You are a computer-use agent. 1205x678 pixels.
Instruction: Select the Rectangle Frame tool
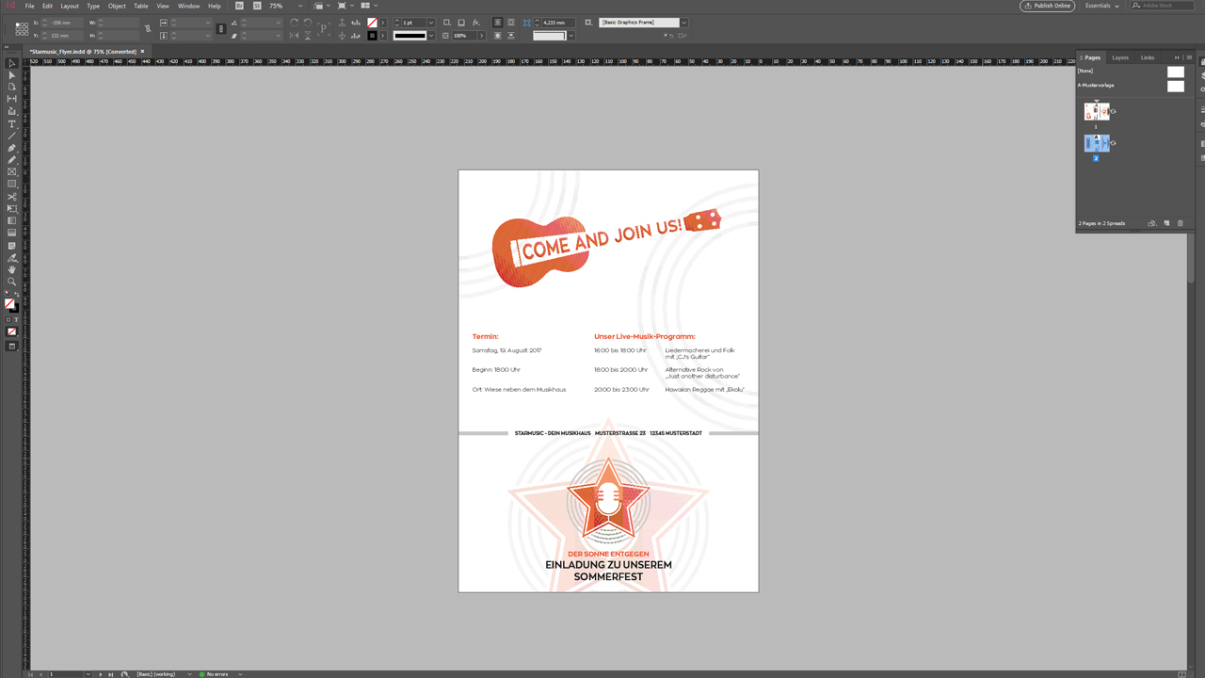pyautogui.click(x=12, y=172)
